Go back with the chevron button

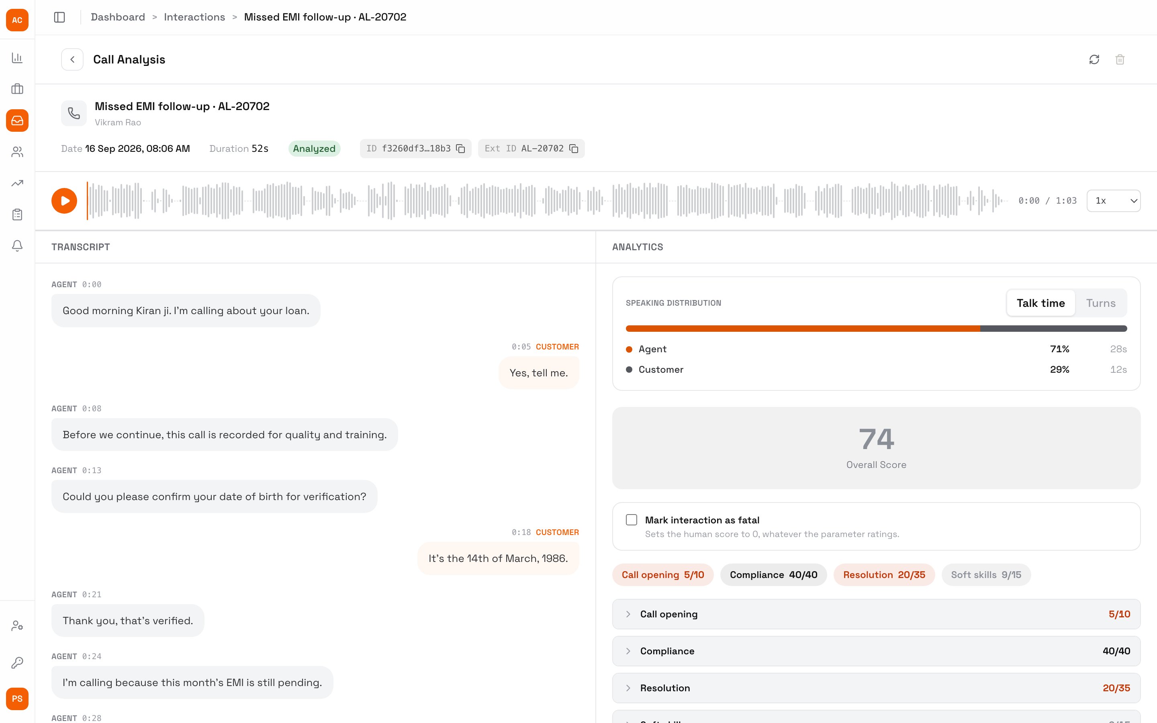click(72, 59)
